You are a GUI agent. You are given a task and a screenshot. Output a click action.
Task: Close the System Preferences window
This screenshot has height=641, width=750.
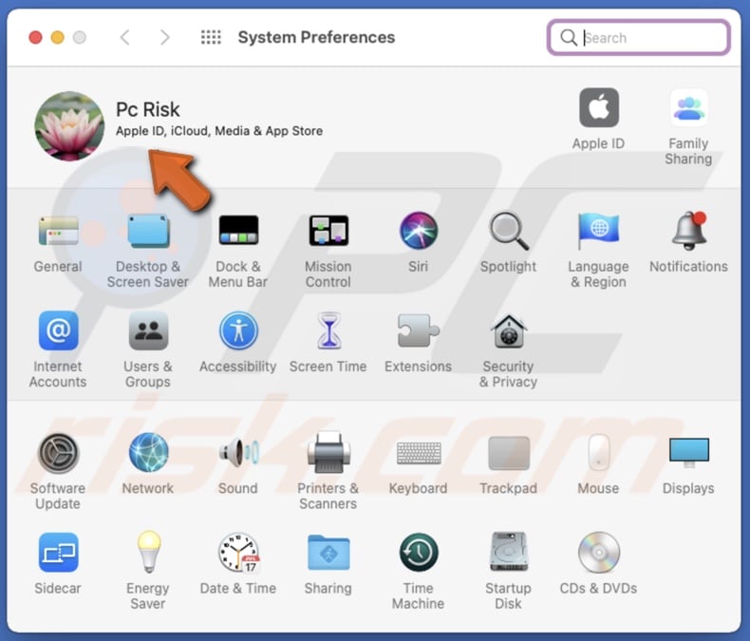(x=35, y=37)
